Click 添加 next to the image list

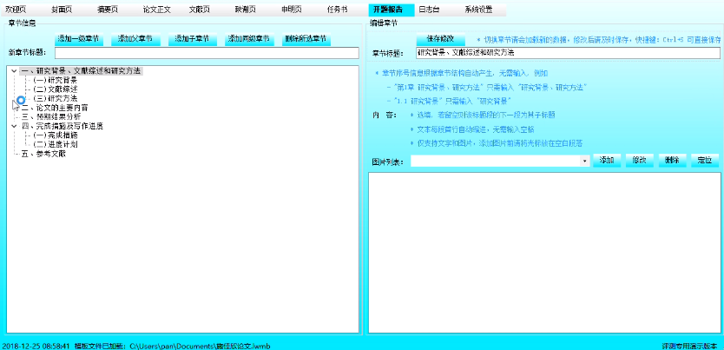pyautogui.click(x=607, y=161)
